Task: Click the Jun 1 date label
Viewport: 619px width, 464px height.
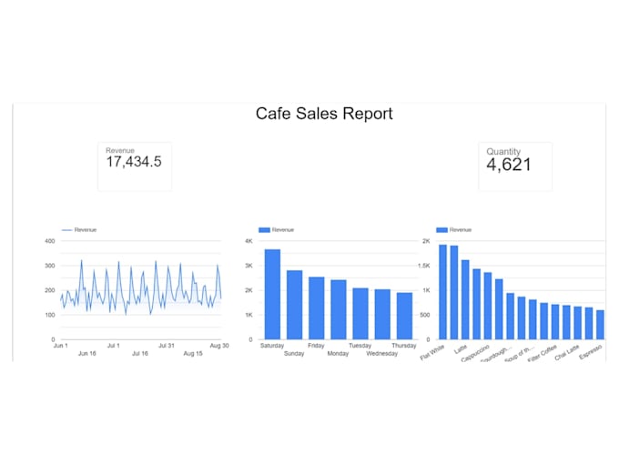Action: (x=61, y=346)
